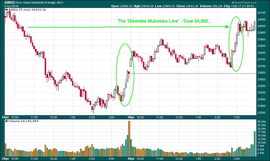This screenshot has width=270, height=161.
Task: Click the tall teal volume bar at far right
Action: point(255,142)
